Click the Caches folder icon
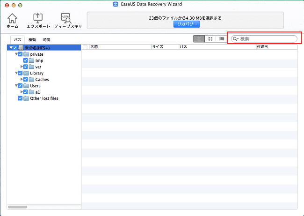304x216 pixels. [32, 79]
